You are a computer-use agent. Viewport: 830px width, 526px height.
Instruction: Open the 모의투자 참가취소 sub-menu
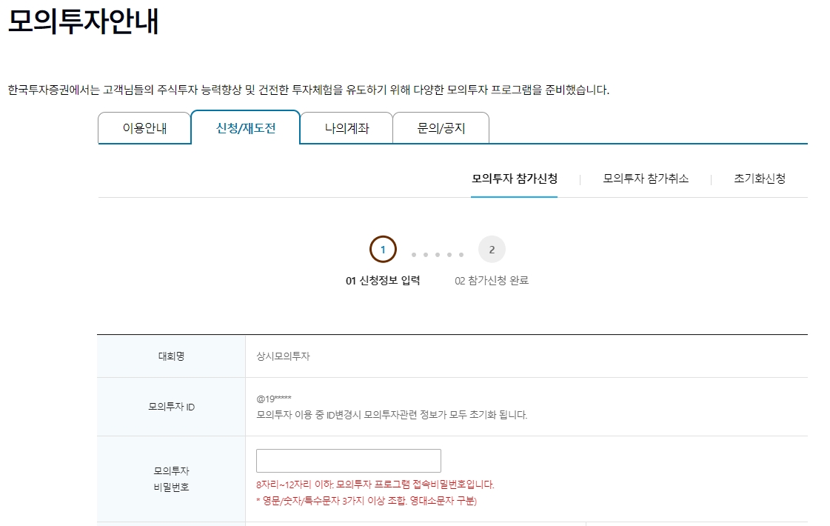tap(646, 179)
